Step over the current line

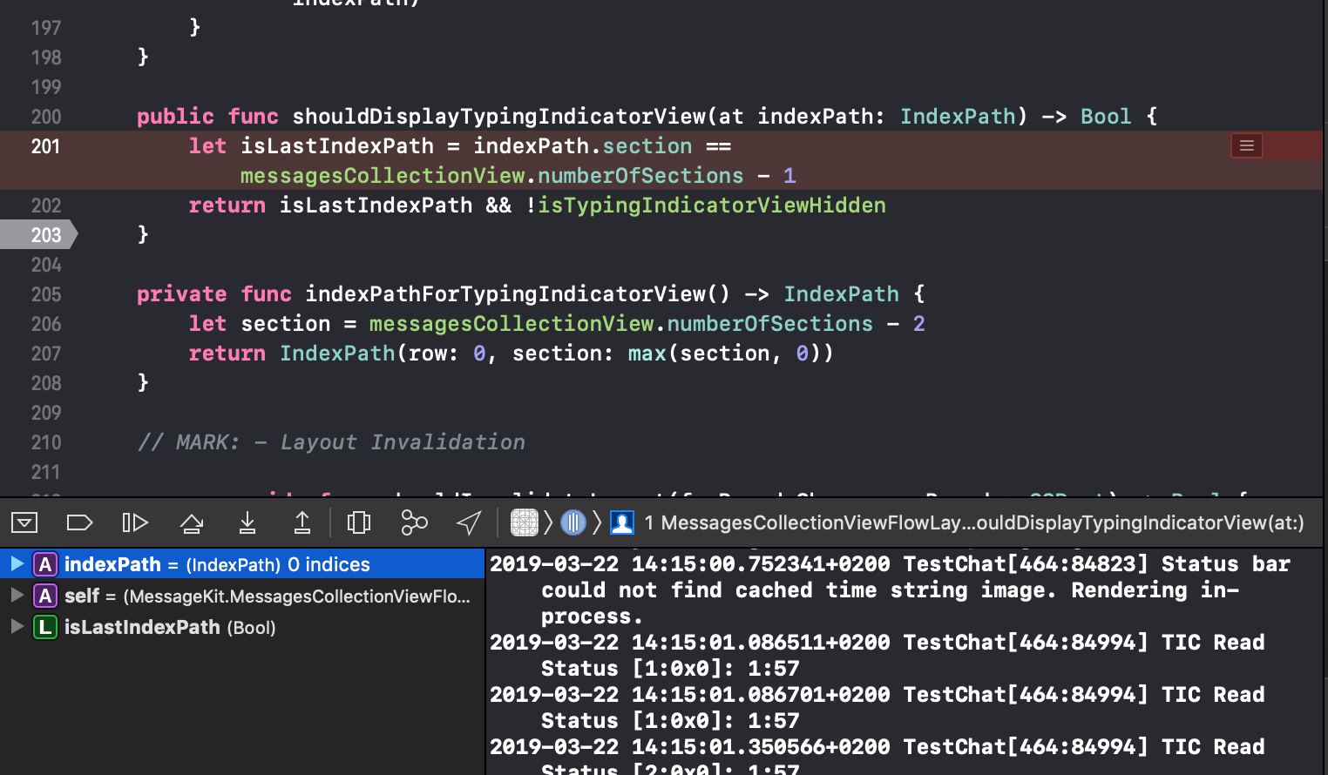(x=192, y=522)
